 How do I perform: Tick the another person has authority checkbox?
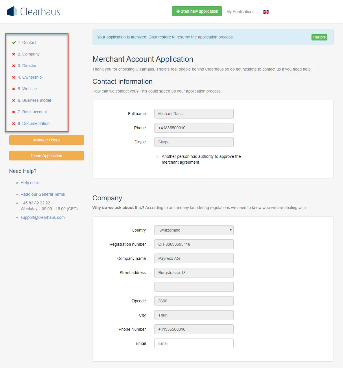pyautogui.click(x=158, y=156)
